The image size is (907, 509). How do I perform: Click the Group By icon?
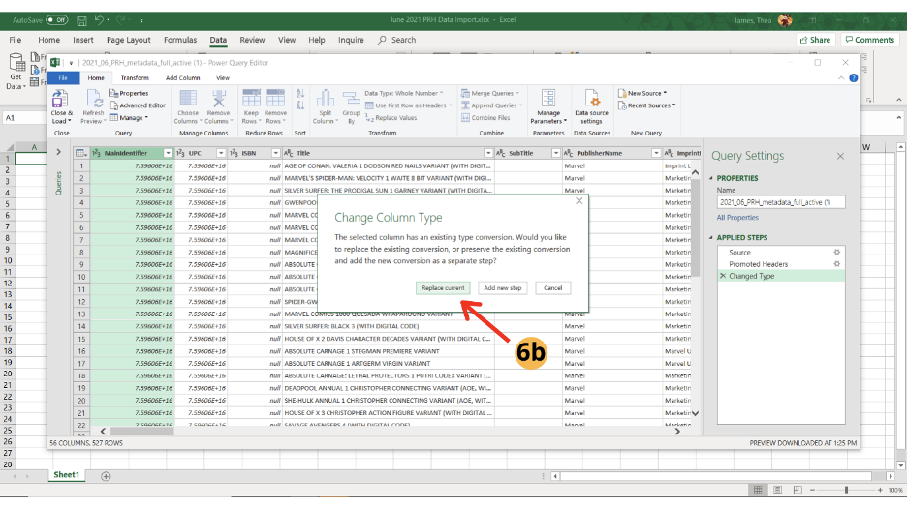(x=351, y=98)
